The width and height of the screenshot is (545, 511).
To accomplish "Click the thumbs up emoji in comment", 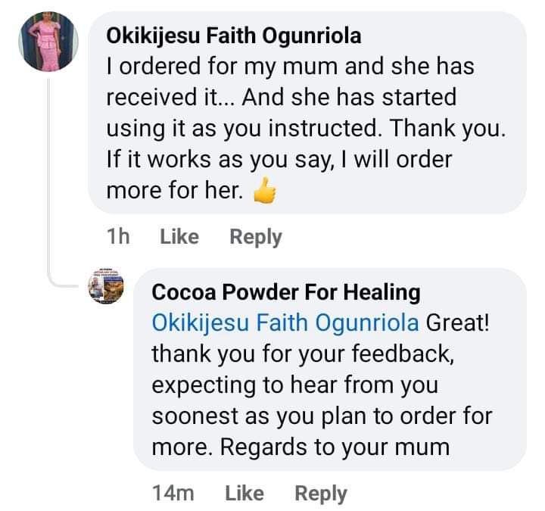I will [263, 193].
